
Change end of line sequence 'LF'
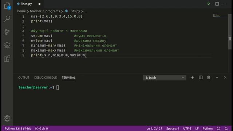(x=197, y=128)
